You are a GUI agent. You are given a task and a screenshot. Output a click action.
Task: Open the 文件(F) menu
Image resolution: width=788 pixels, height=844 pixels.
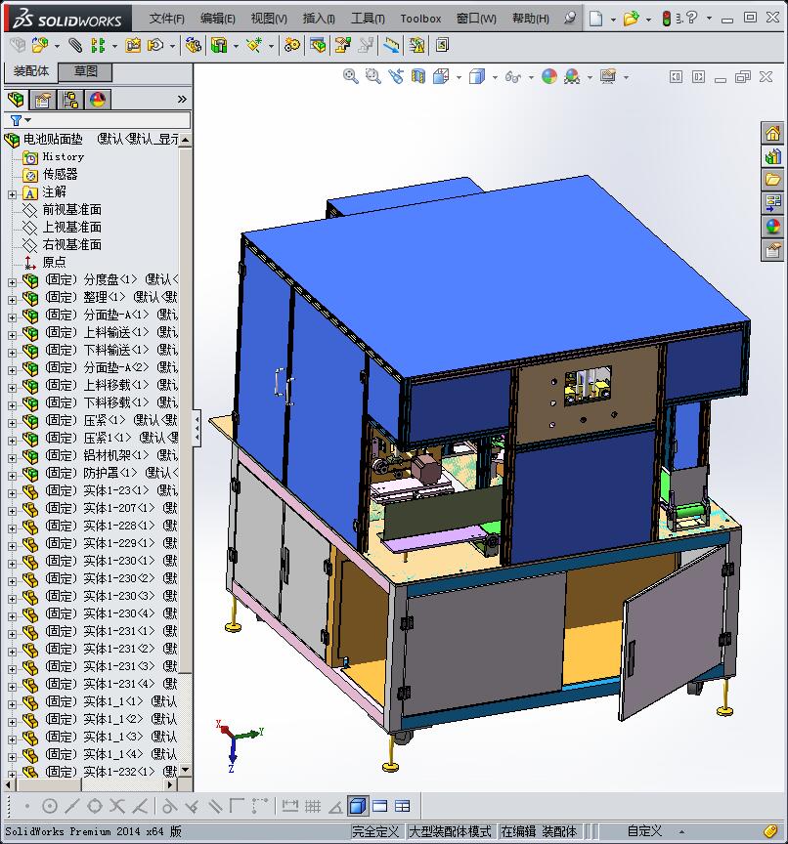coord(166,19)
